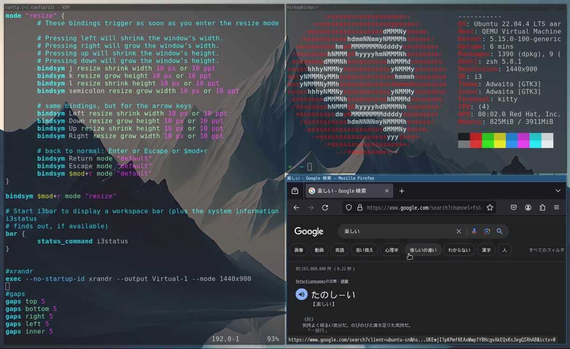Open Firefox hamburger application menu
The image size is (570, 349).
point(556,208)
